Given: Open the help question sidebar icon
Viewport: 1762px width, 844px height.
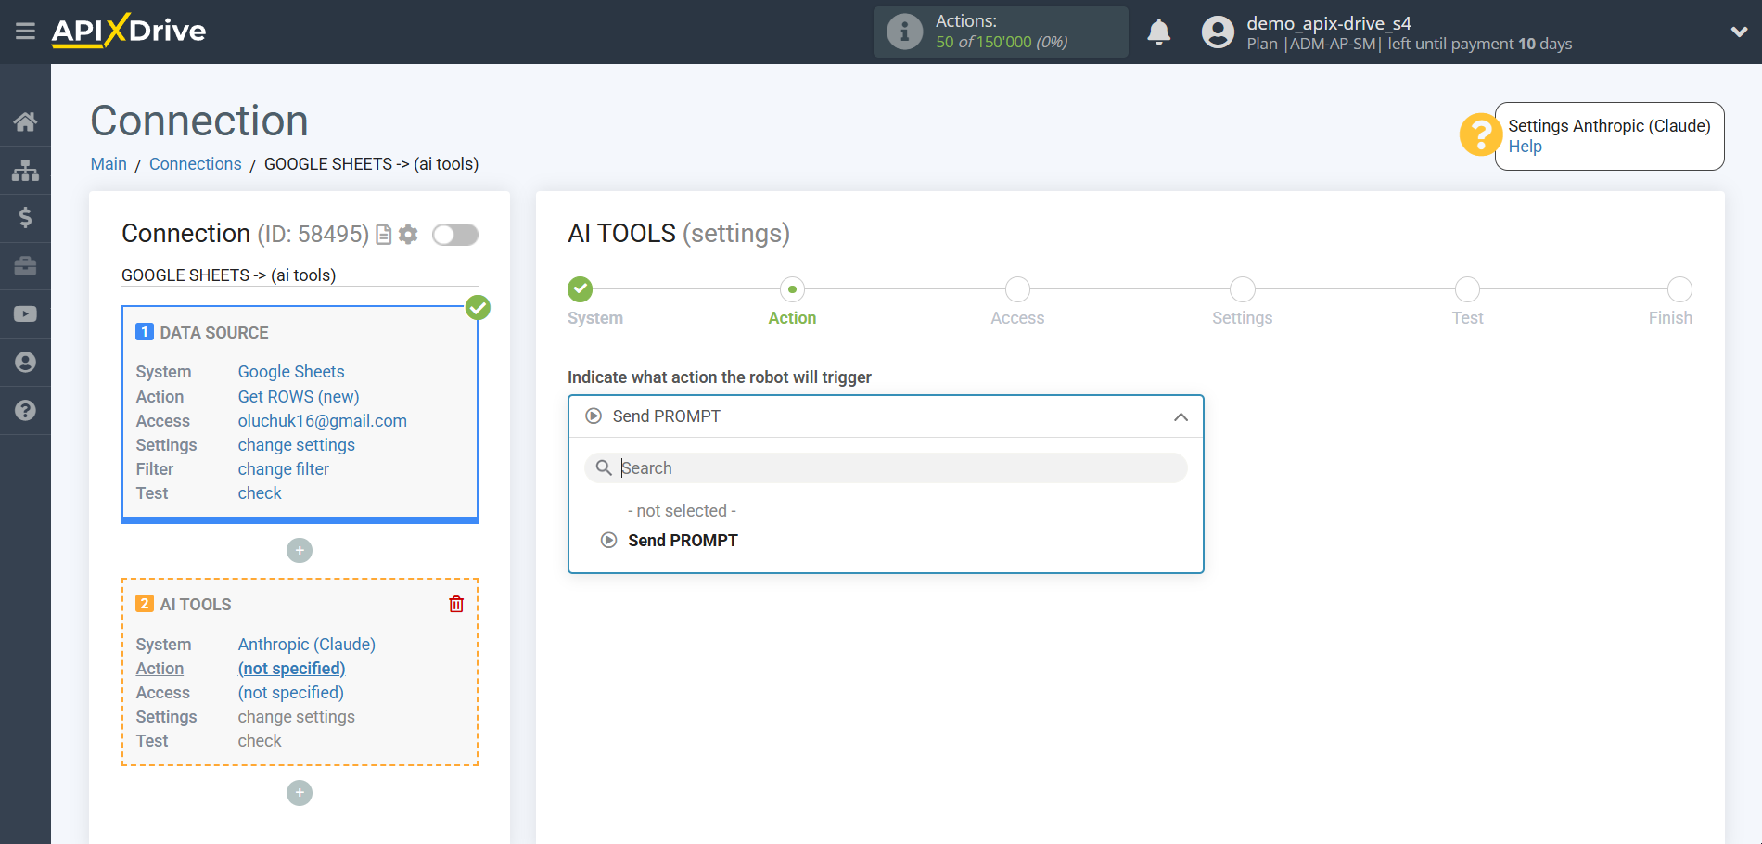Looking at the screenshot, I should [25, 411].
